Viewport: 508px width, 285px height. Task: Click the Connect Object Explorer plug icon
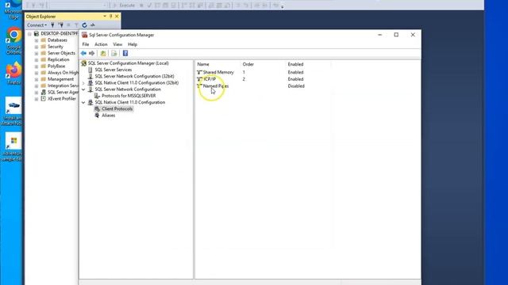(x=52, y=25)
